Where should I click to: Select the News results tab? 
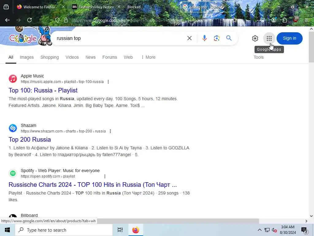click(90, 57)
